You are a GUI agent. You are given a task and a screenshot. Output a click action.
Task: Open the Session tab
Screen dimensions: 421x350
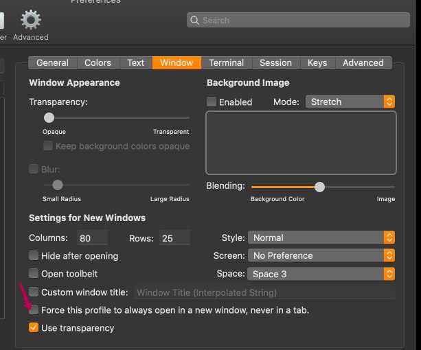(275, 62)
